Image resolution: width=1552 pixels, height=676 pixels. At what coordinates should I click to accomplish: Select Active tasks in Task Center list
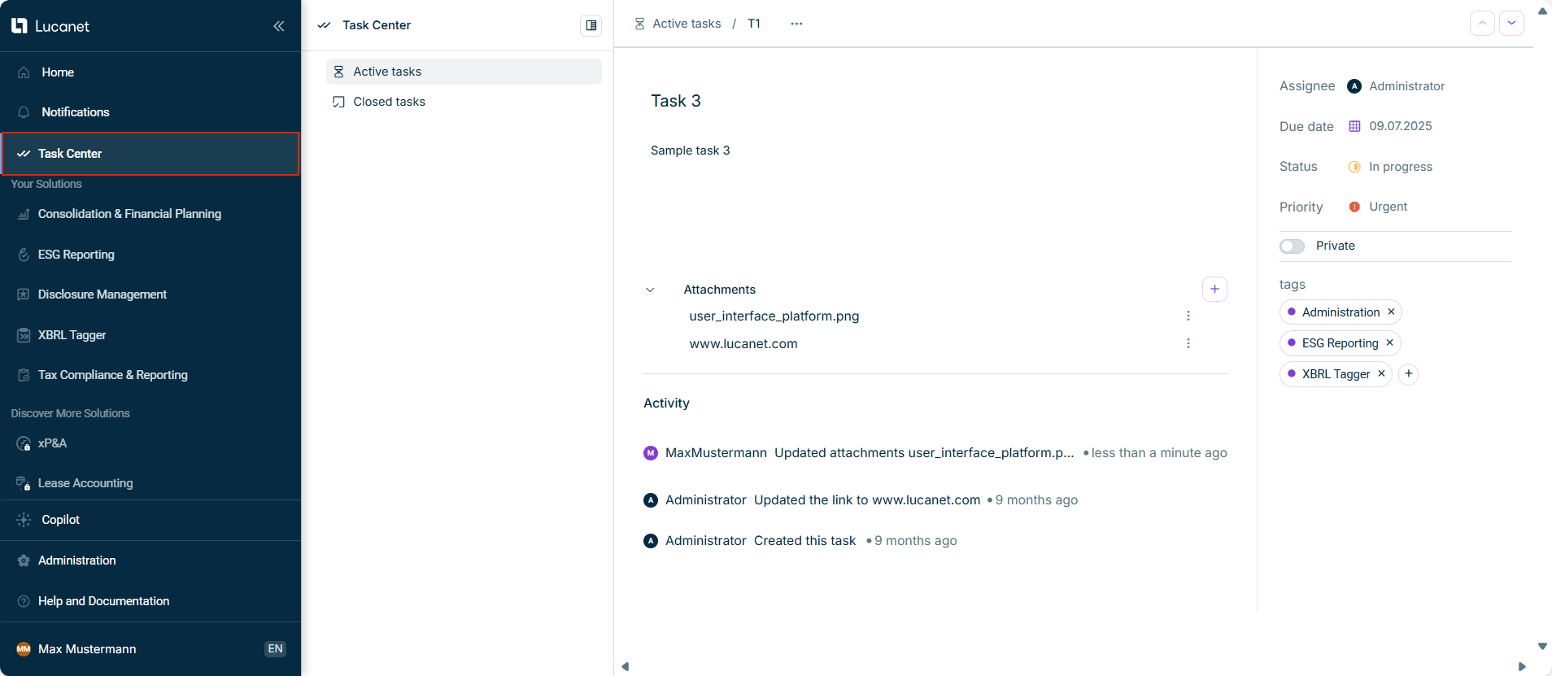point(464,72)
